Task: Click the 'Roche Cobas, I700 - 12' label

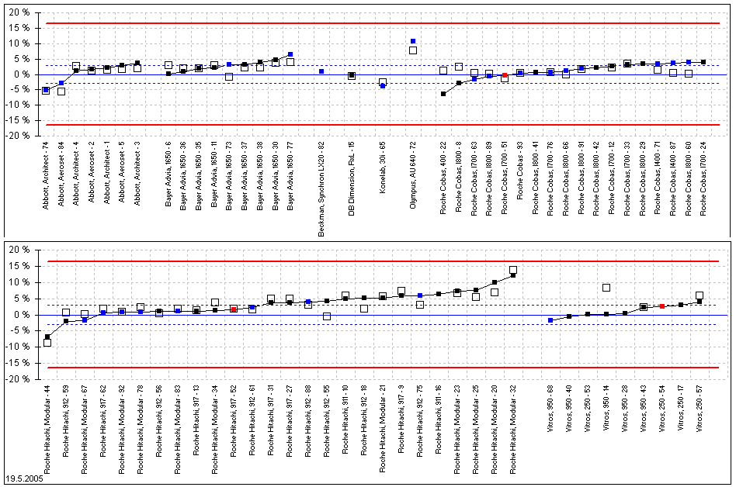Action: click(x=612, y=178)
